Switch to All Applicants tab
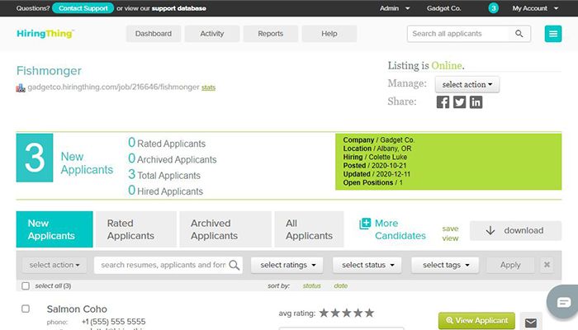Screen dimensions: 578x330 [309, 229]
